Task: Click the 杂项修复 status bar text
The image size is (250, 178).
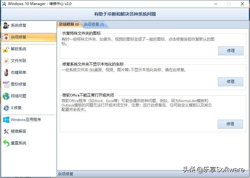Action: [66, 174]
